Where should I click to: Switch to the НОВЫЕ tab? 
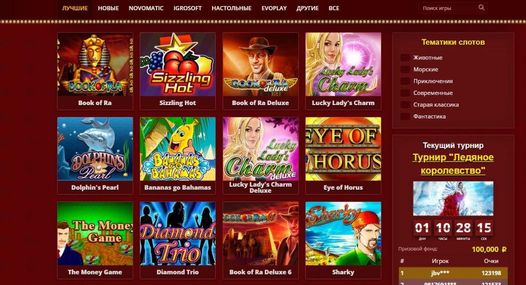pyautogui.click(x=108, y=8)
